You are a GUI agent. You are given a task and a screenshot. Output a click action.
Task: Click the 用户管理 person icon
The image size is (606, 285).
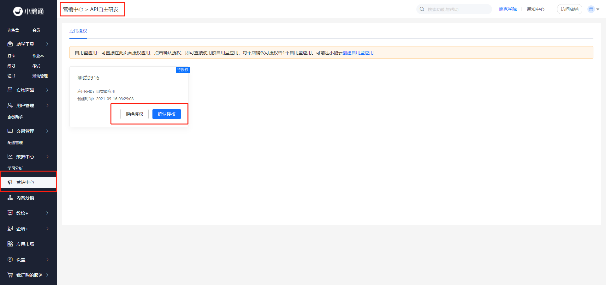pos(10,105)
